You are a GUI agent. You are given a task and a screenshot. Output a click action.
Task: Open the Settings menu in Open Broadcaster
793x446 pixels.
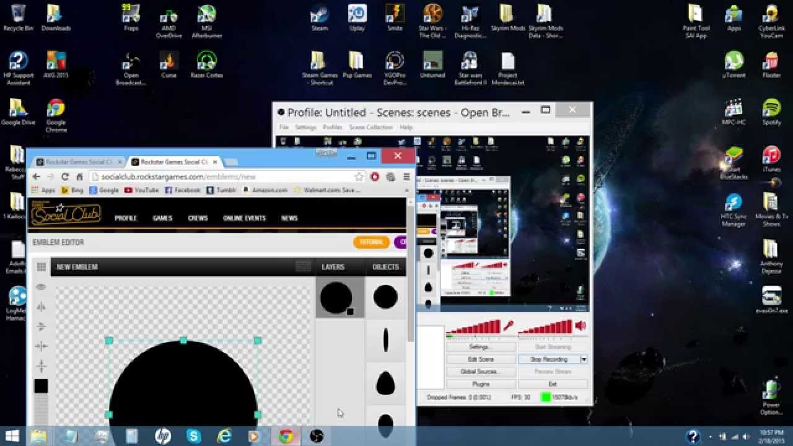click(x=305, y=127)
